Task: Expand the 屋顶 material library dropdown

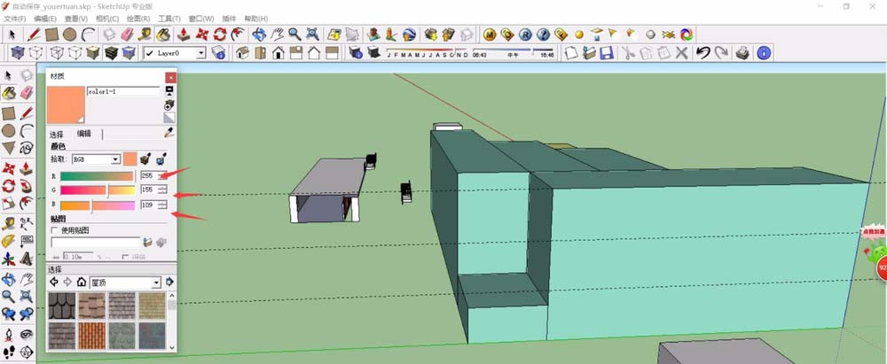Action: [156, 282]
